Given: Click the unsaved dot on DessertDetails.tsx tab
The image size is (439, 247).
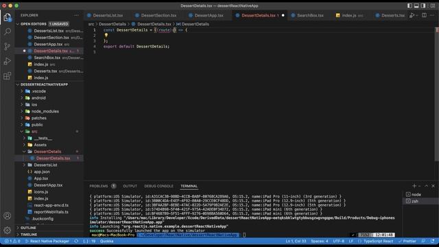Looking at the screenshot, I should [283, 15].
